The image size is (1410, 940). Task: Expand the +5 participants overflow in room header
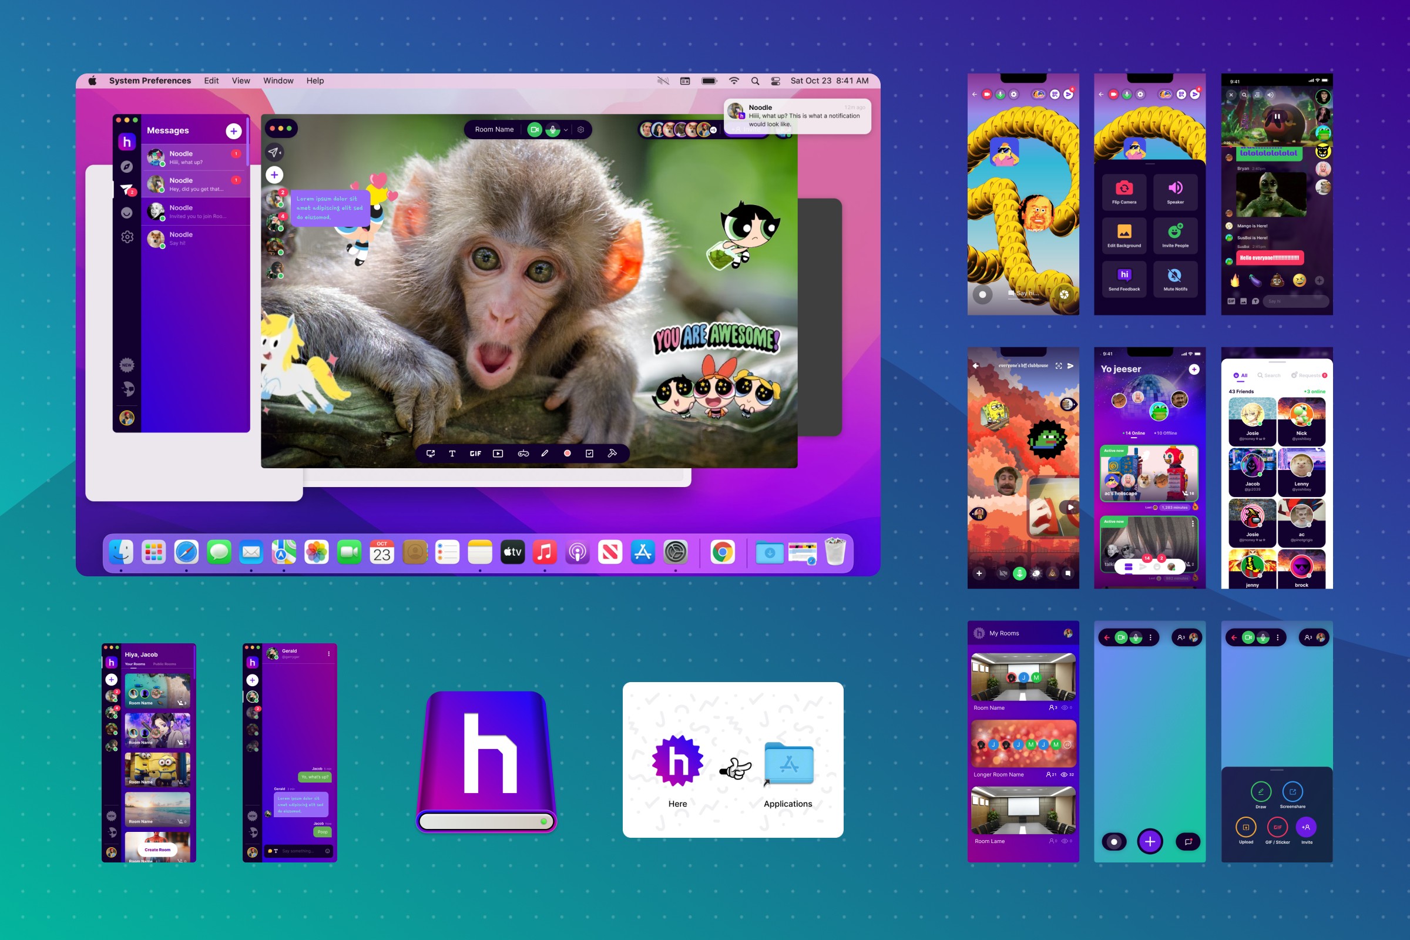pos(713,129)
